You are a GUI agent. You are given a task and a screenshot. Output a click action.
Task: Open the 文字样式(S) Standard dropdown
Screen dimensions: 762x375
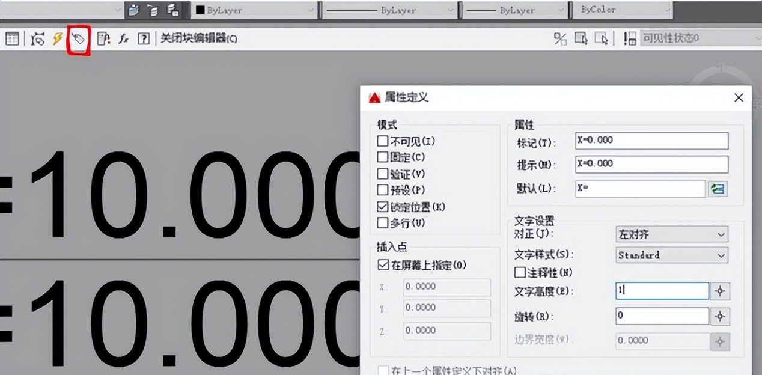(x=672, y=255)
